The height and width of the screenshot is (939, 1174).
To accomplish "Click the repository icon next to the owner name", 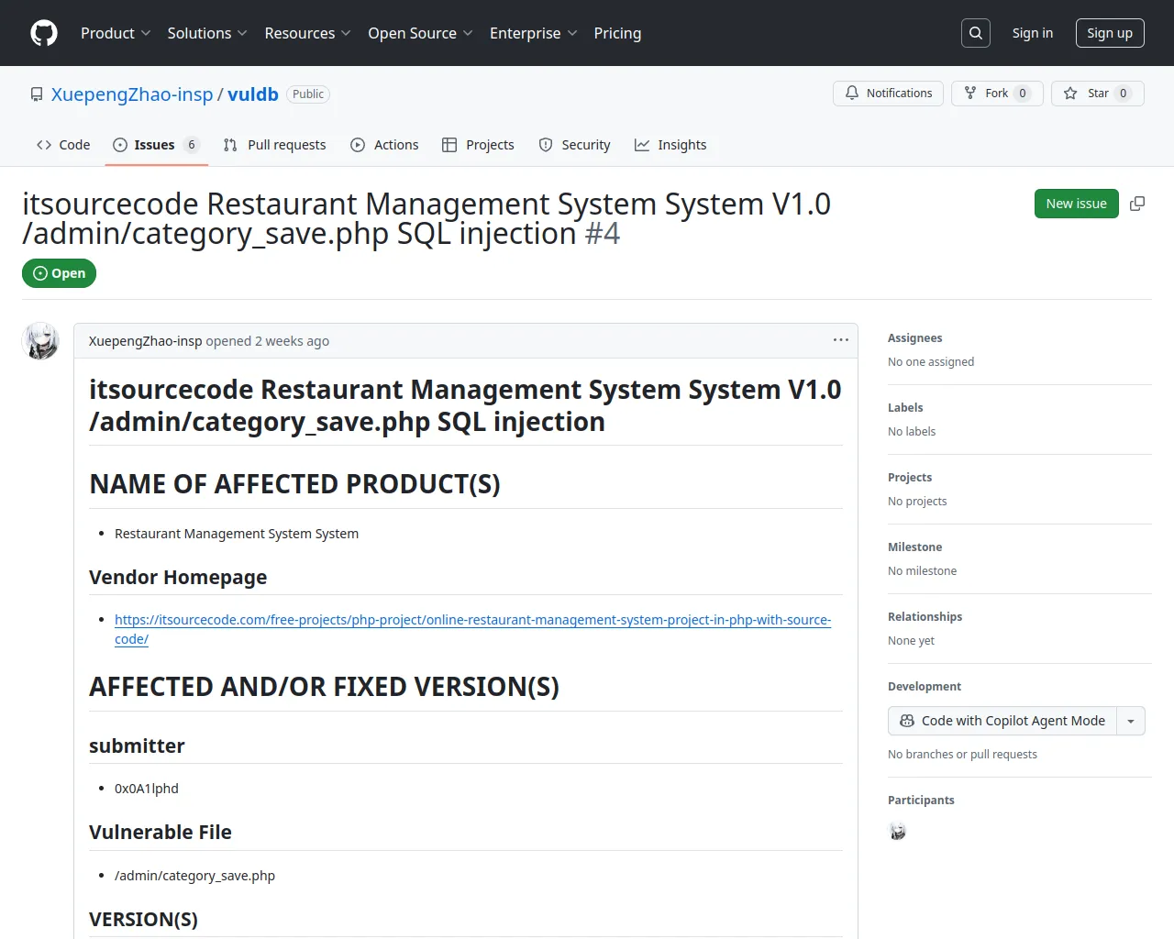I will (37, 94).
